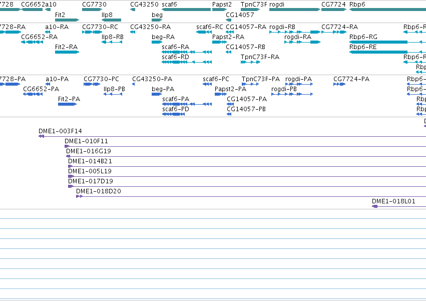Image resolution: width=426 pixels, height=301 pixels.
Task: Click the Ilp8 gene label
Action: pyautogui.click(x=107, y=15)
